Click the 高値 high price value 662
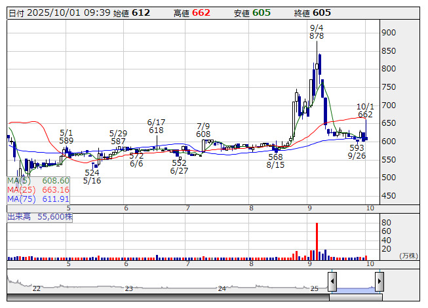Viewport: 428px width, 308px height. pos(201,13)
